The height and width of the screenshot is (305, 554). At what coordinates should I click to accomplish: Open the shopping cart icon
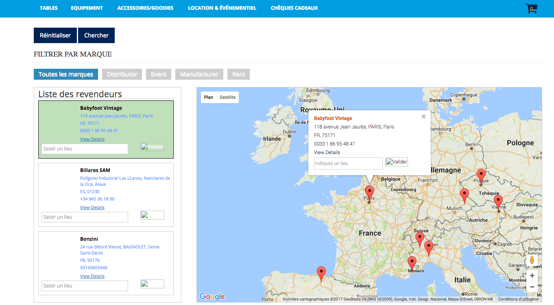point(531,9)
